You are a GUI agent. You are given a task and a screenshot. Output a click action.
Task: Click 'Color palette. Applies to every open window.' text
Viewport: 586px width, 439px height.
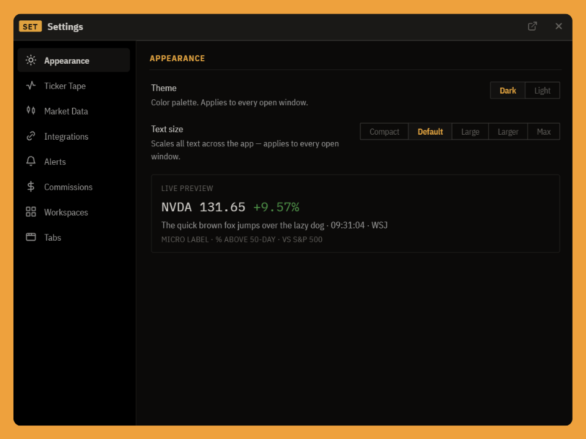(x=229, y=102)
